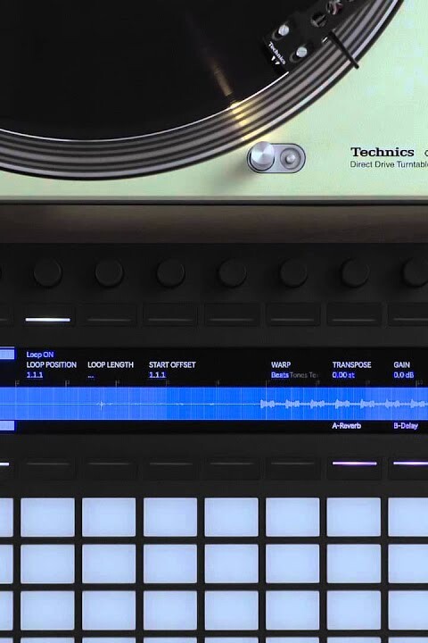
Task: Click the GAIN 0.0 dB value
Action: tap(404, 375)
